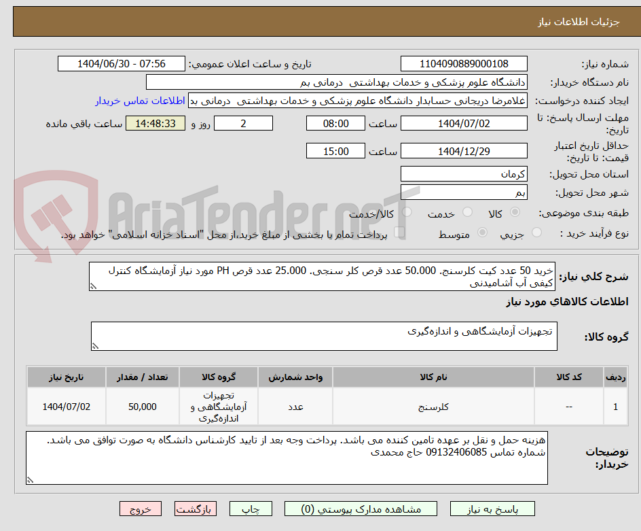Viewport: 641px width, 531px height.
Task: Select the "کالا/خدمت" radio button
Action: tap(406, 212)
